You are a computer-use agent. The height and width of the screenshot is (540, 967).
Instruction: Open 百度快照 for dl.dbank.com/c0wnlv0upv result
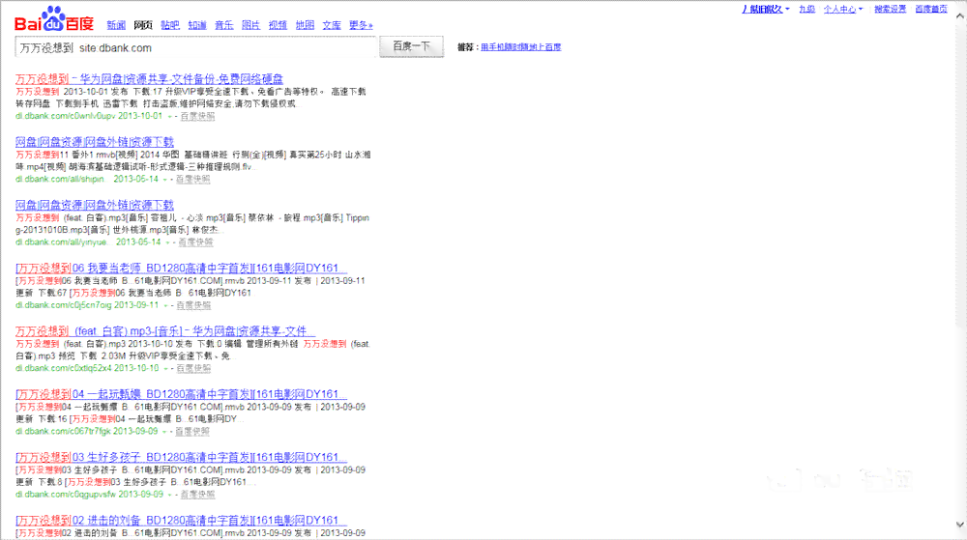click(x=197, y=116)
